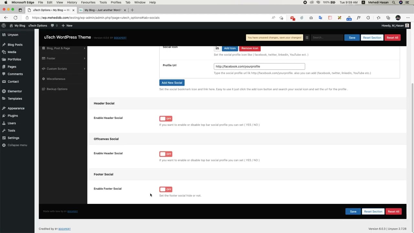This screenshot has height=233, width=414.
Task: Click the Remove Icon button
Action: [x=250, y=48]
